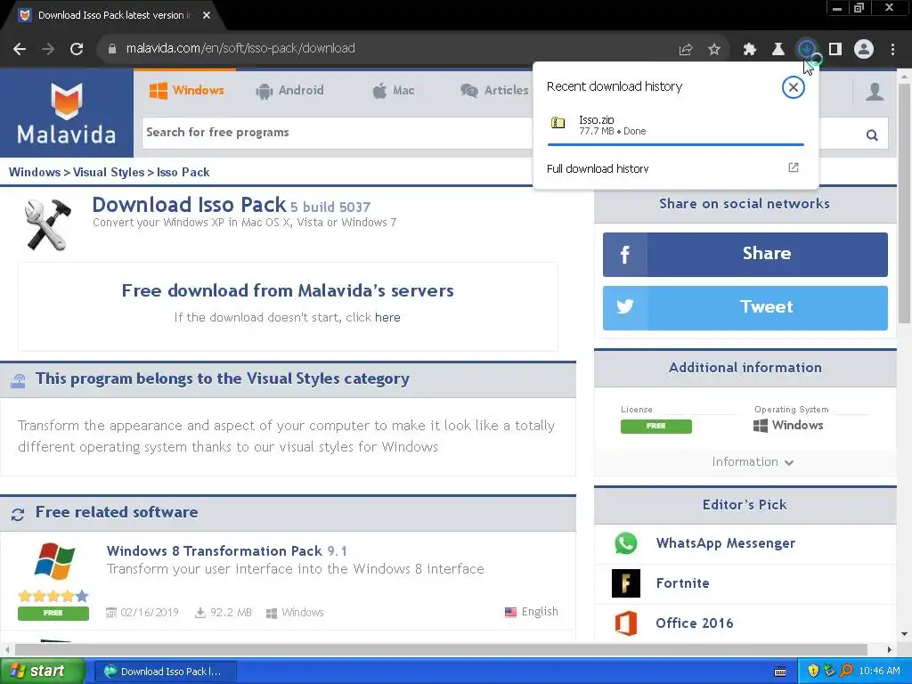The image size is (912, 684).
Task: Share this page via address bar icon
Action: (686, 50)
